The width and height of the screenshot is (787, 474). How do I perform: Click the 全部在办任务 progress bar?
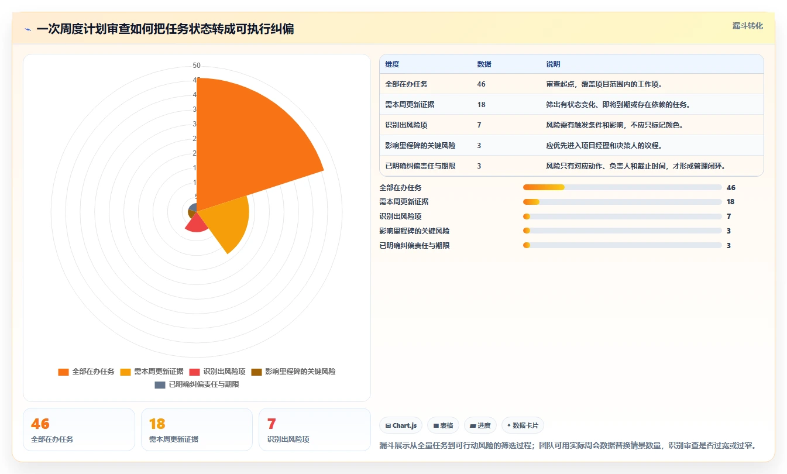622,187
